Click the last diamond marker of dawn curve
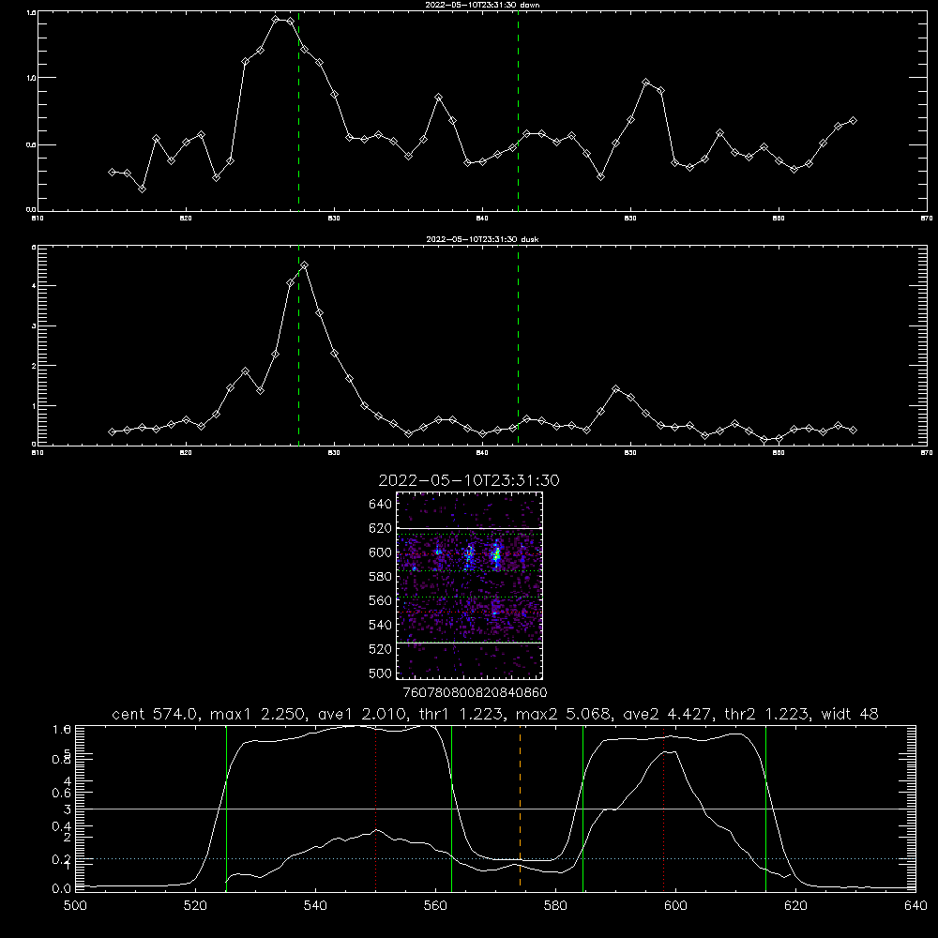The height and width of the screenshot is (938, 938). [x=854, y=120]
